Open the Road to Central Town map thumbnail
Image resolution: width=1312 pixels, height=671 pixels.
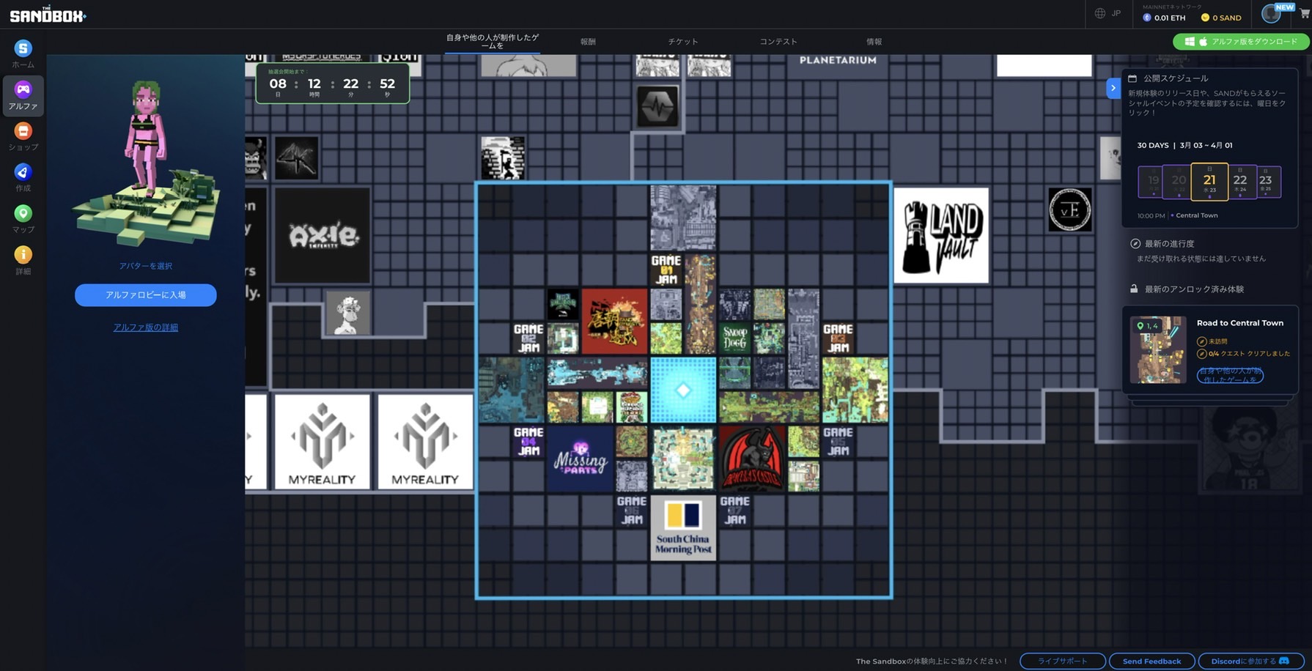[1158, 350]
